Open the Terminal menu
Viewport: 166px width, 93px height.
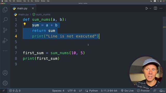click(x=37, y=1)
